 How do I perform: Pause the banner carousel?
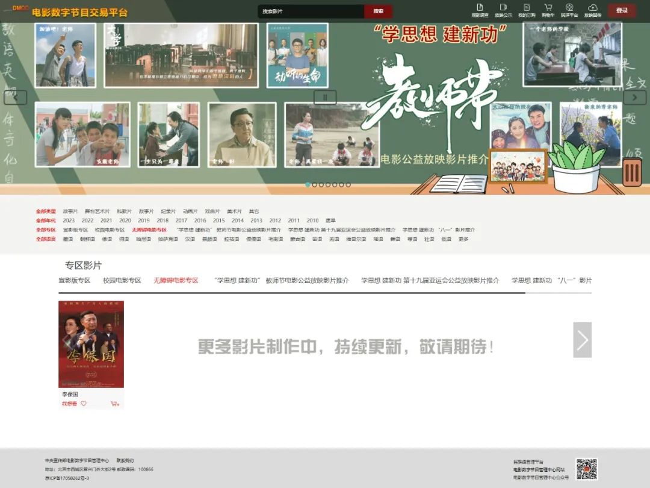[x=325, y=98]
